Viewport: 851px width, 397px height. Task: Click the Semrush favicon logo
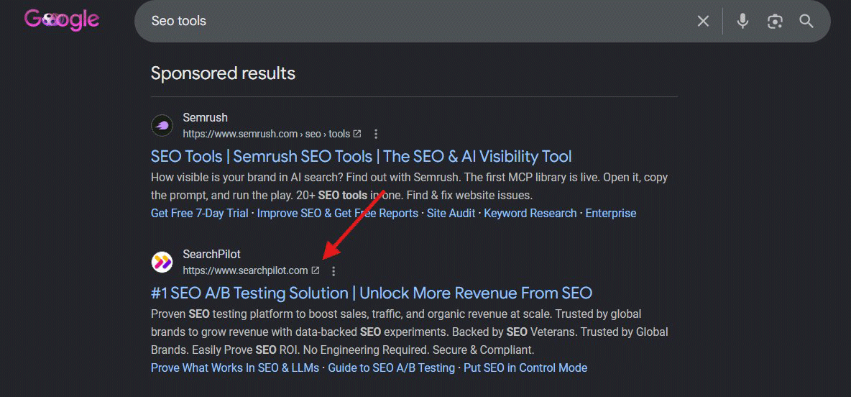(x=162, y=125)
